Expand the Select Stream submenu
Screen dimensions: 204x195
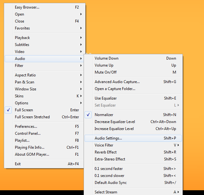click(106, 192)
